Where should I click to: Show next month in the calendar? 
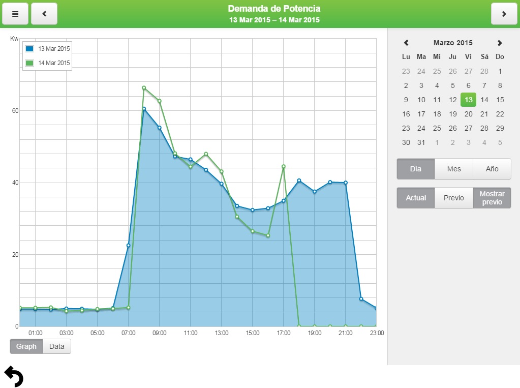pos(500,43)
